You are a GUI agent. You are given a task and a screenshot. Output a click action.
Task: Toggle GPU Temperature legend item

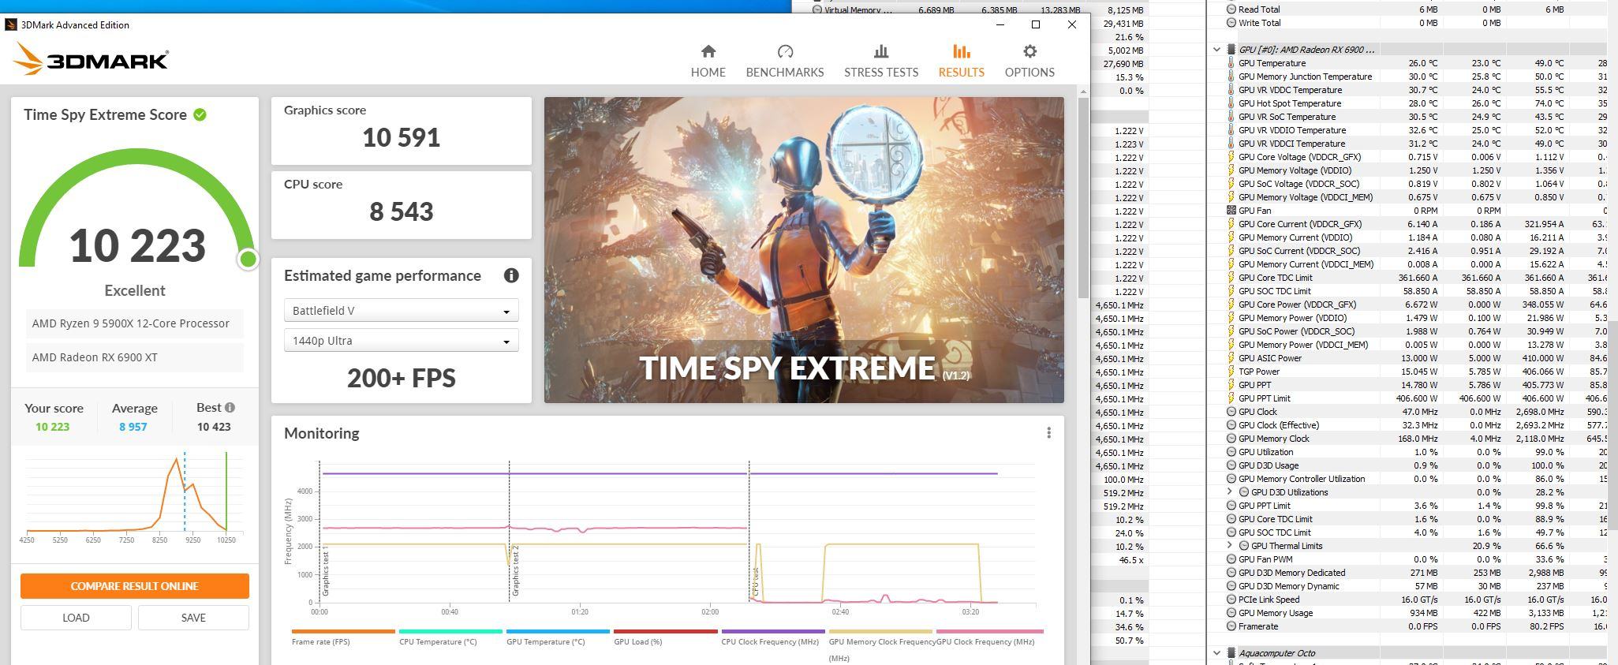pyautogui.click(x=557, y=637)
